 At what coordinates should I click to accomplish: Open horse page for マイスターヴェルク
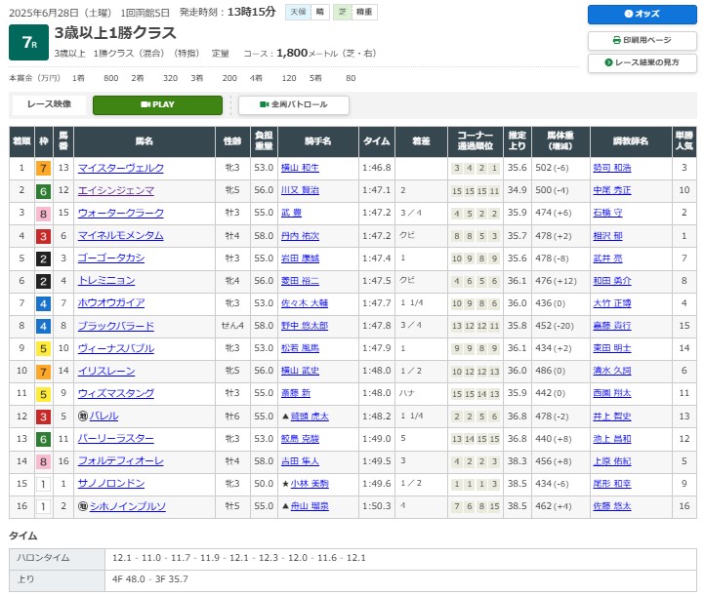(x=121, y=169)
